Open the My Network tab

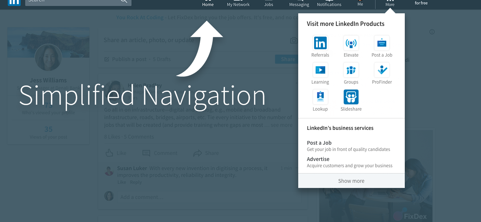[x=238, y=4]
